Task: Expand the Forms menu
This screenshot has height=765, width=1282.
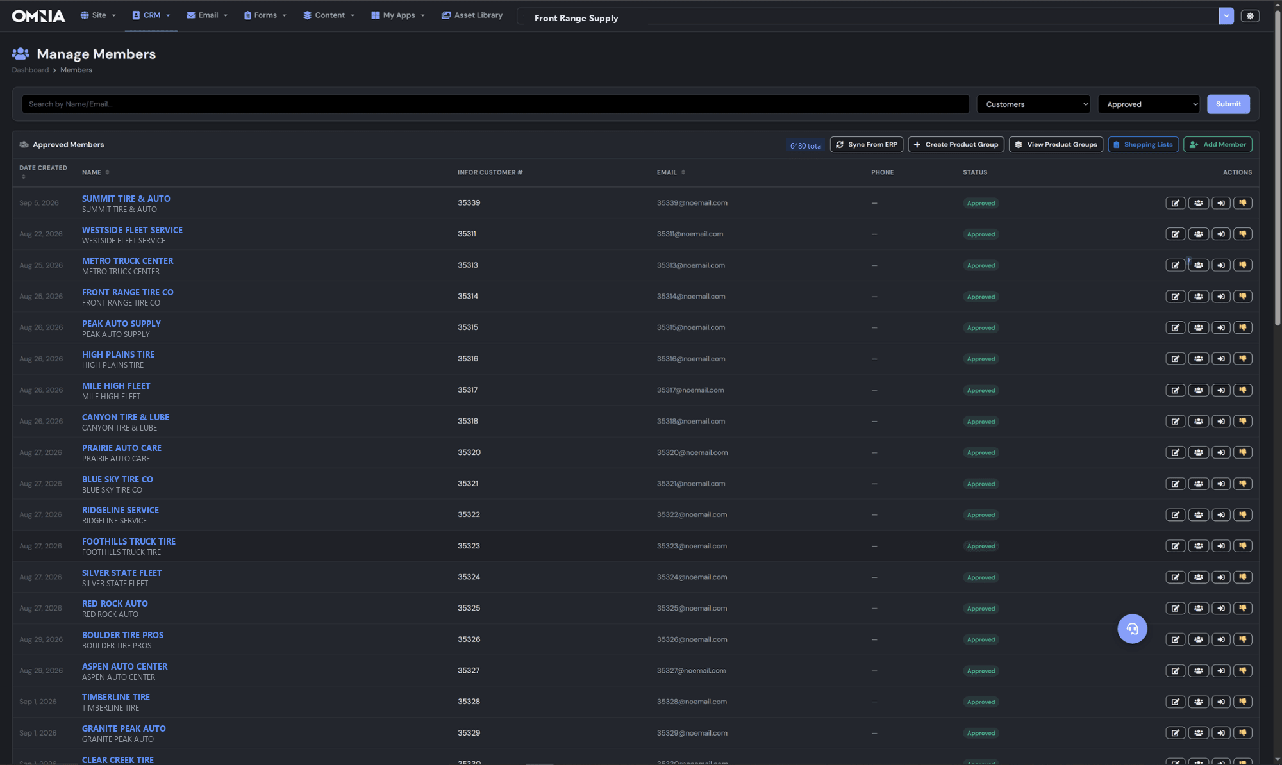Action: tap(265, 15)
